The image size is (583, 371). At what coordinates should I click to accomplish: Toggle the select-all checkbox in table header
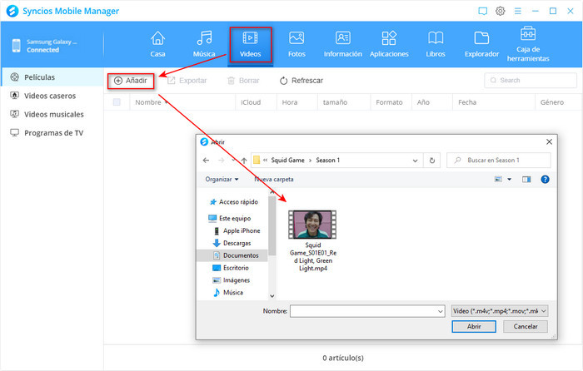point(117,102)
